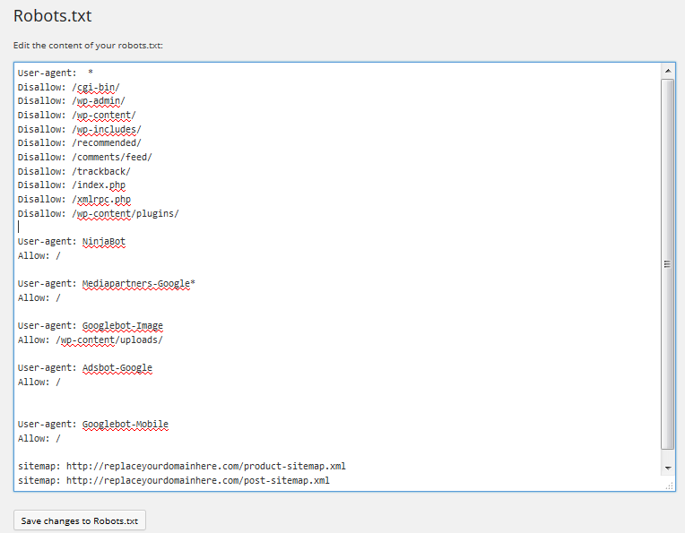The width and height of the screenshot is (685, 533).
Task: Click 'Allow: /' under Mediapartners-Google
Action: 39,297
